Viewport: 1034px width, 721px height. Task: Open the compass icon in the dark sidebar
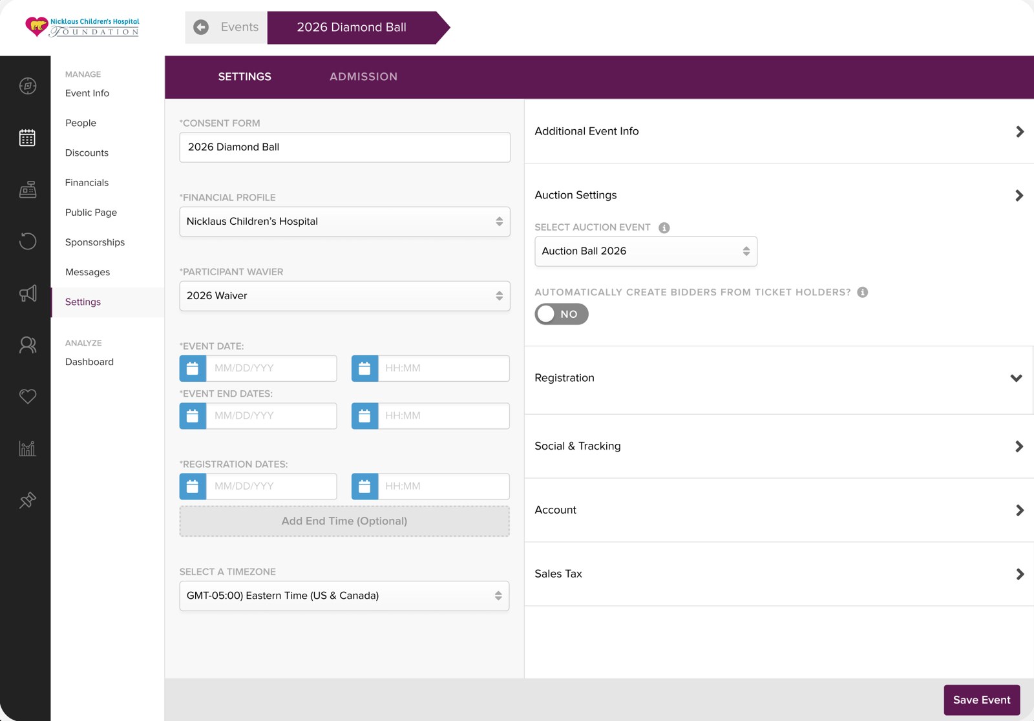[28, 86]
